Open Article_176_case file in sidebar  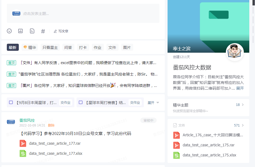[212, 135]
